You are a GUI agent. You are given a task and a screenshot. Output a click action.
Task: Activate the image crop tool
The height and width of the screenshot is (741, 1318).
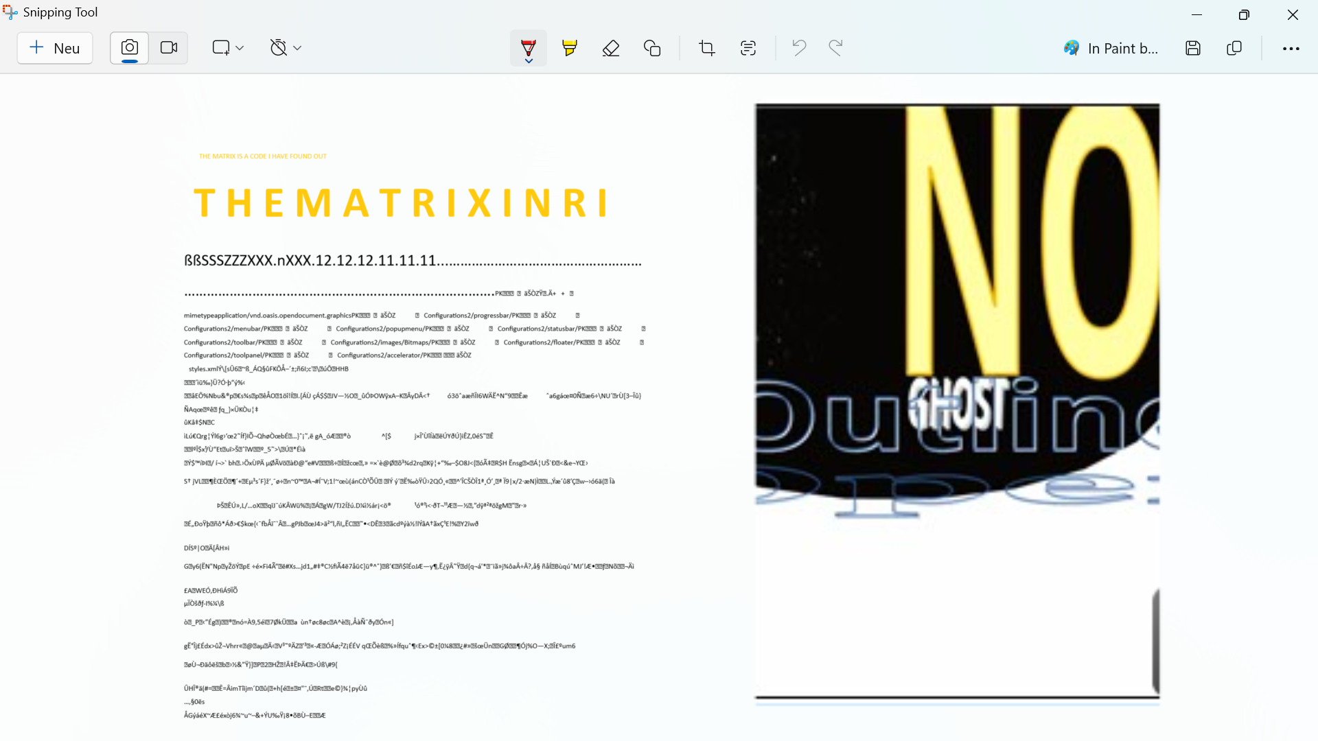pos(707,48)
